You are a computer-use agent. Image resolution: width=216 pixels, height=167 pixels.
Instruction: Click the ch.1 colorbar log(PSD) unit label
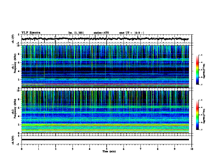click(x=204, y=71)
